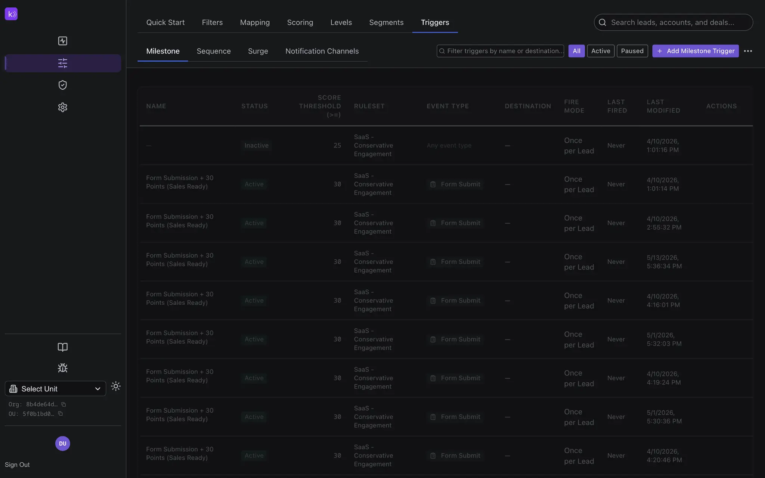Focus the search leads, accounts, deals field
The width and height of the screenshot is (765, 478).
673,22
